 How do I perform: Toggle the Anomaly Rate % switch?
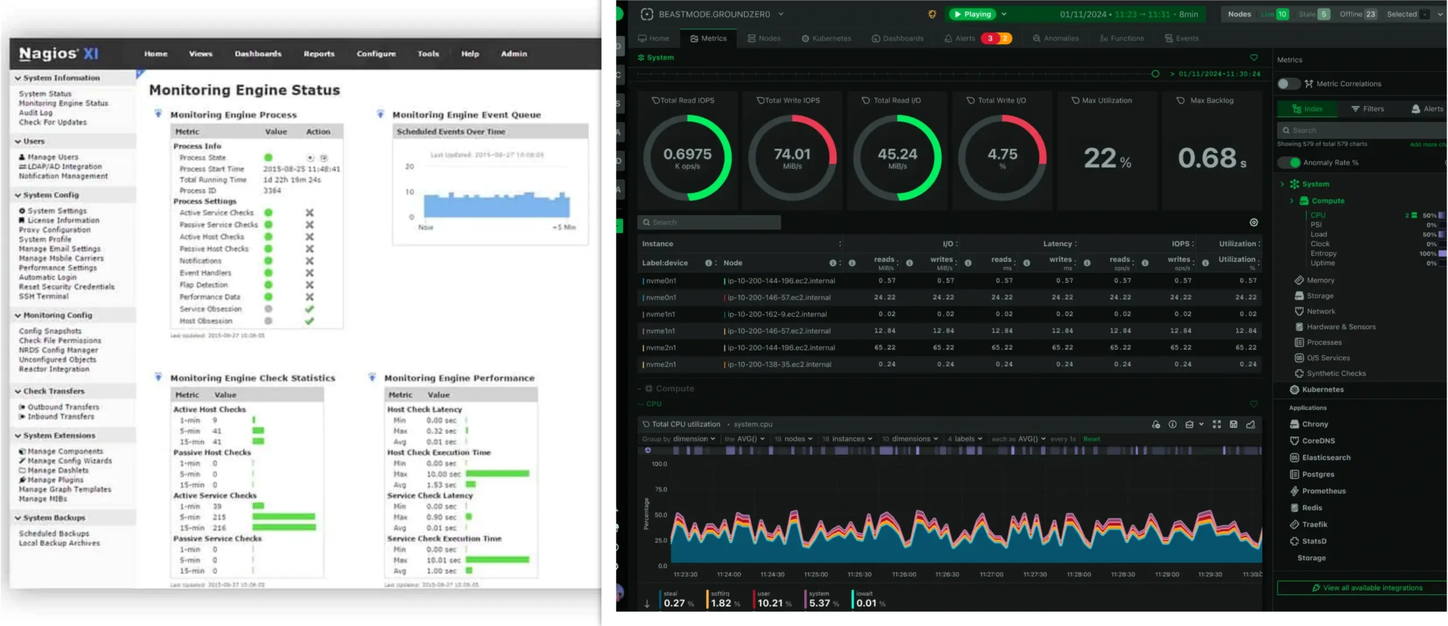click(x=1288, y=163)
